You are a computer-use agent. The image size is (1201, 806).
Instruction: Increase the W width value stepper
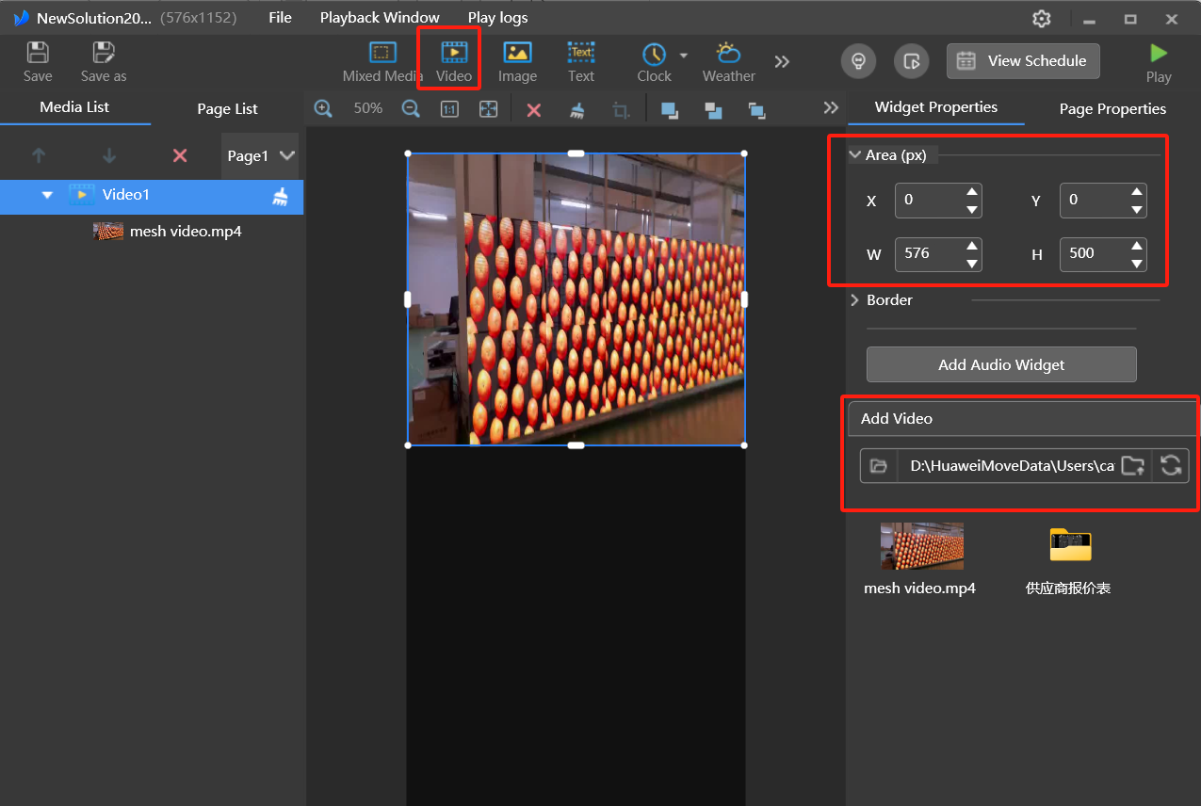point(972,246)
